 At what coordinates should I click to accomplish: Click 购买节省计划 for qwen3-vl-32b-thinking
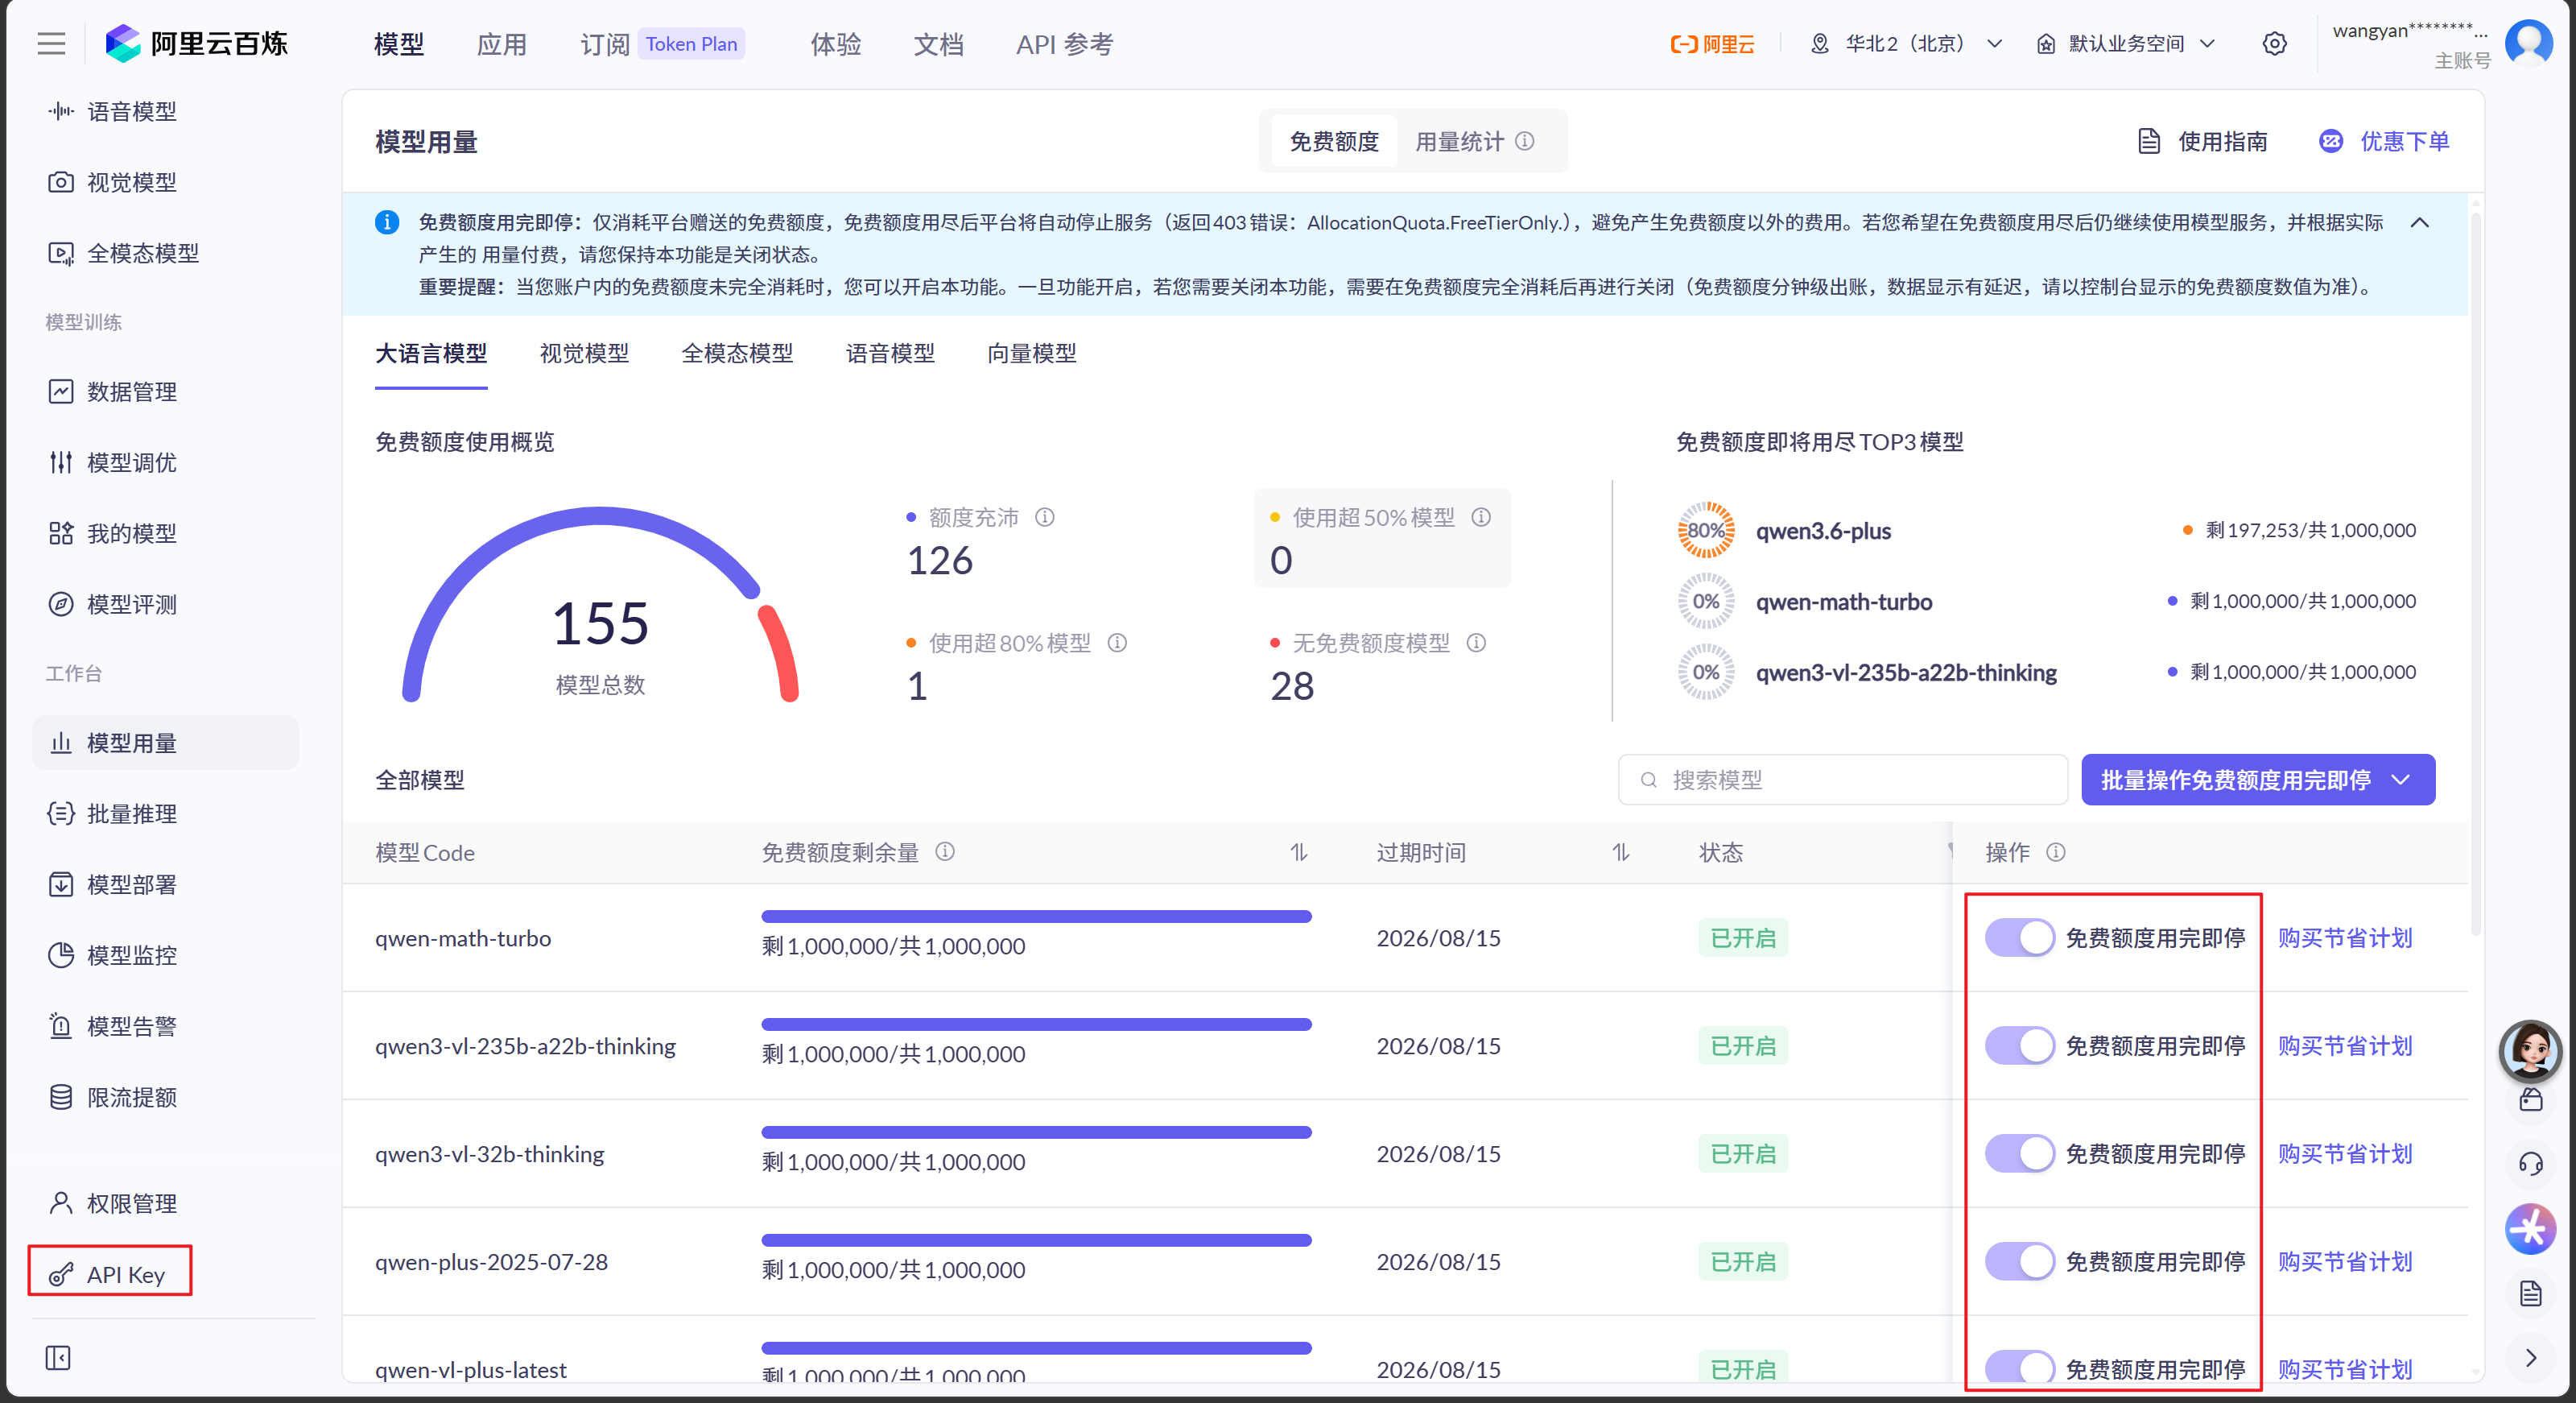point(2345,1154)
